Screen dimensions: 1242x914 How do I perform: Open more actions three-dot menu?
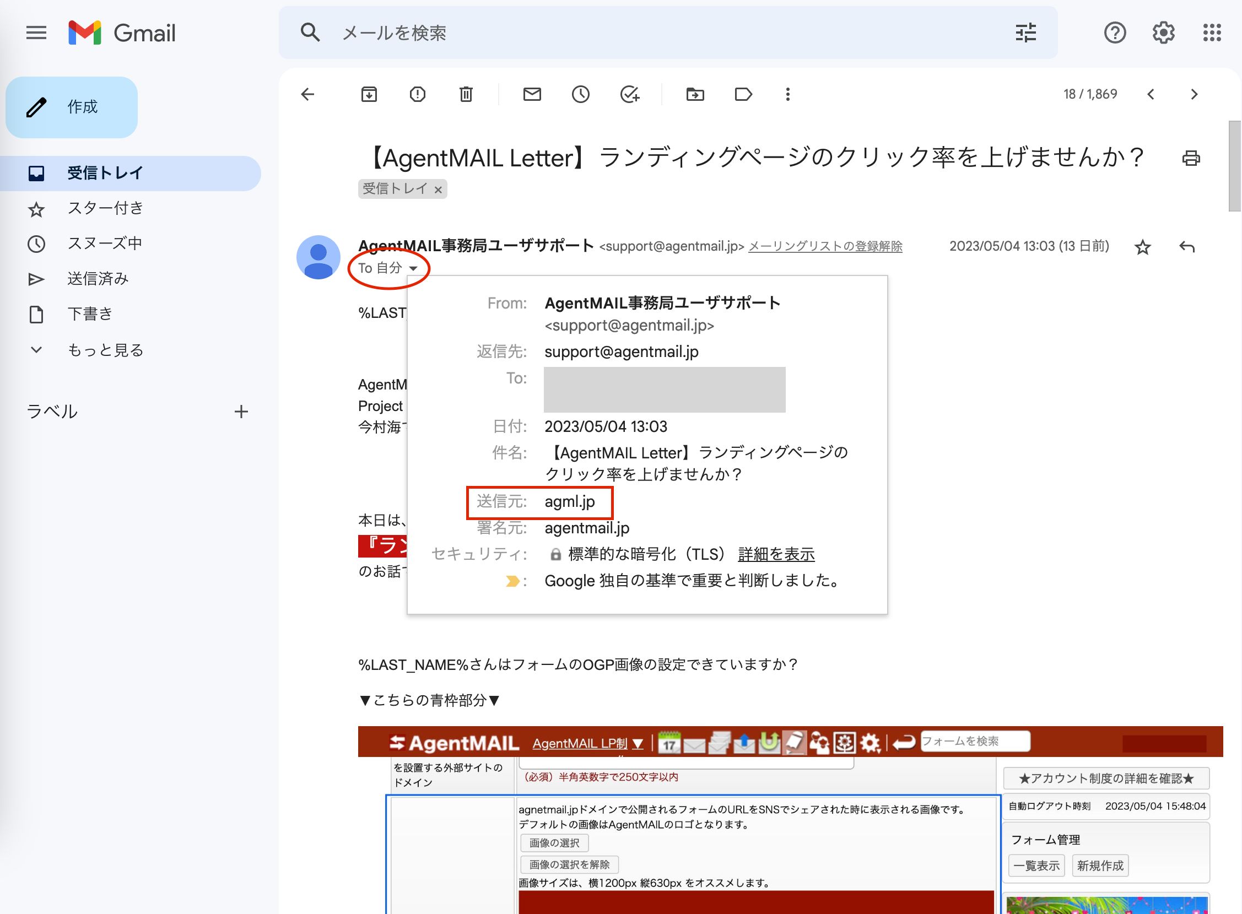tap(788, 94)
